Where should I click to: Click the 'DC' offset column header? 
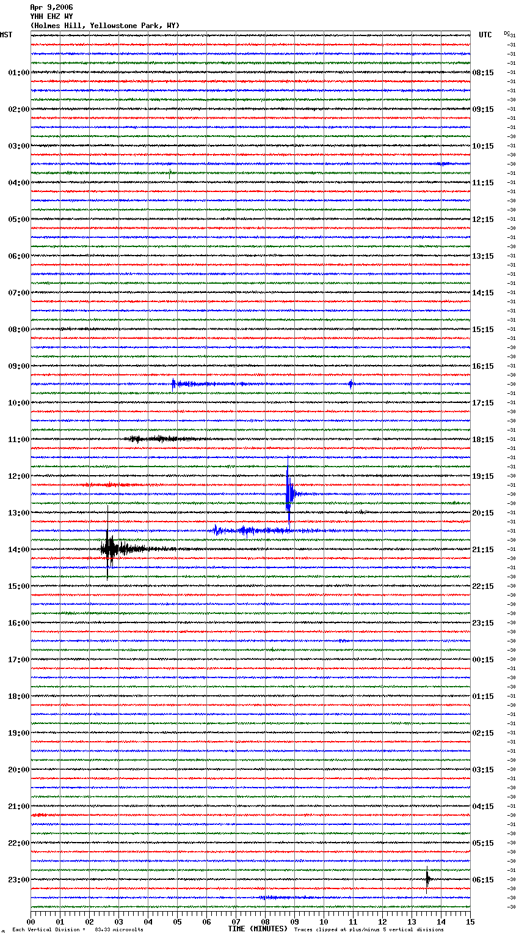[x=507, y=34]
